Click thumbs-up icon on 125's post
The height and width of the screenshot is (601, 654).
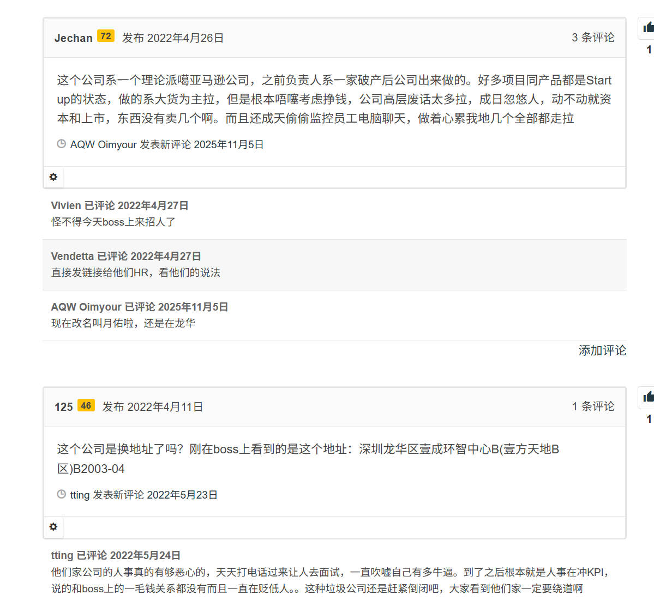tap(648, 397)
